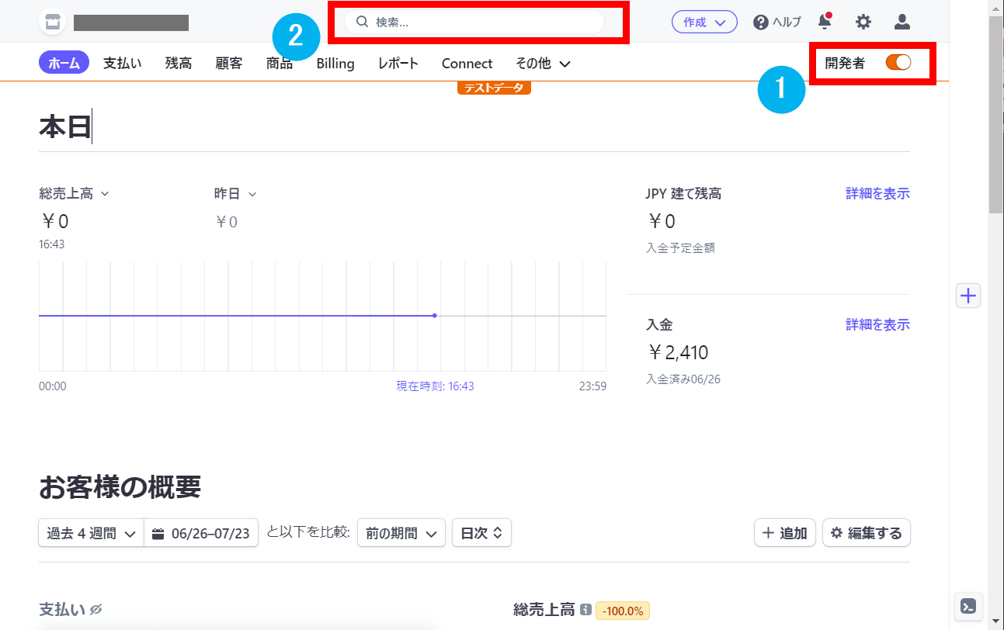
Task: Click the 現在時刻: 16:43 label
Action: coord(435,386)
